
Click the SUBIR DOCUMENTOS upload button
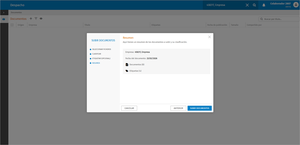point(199,108)
